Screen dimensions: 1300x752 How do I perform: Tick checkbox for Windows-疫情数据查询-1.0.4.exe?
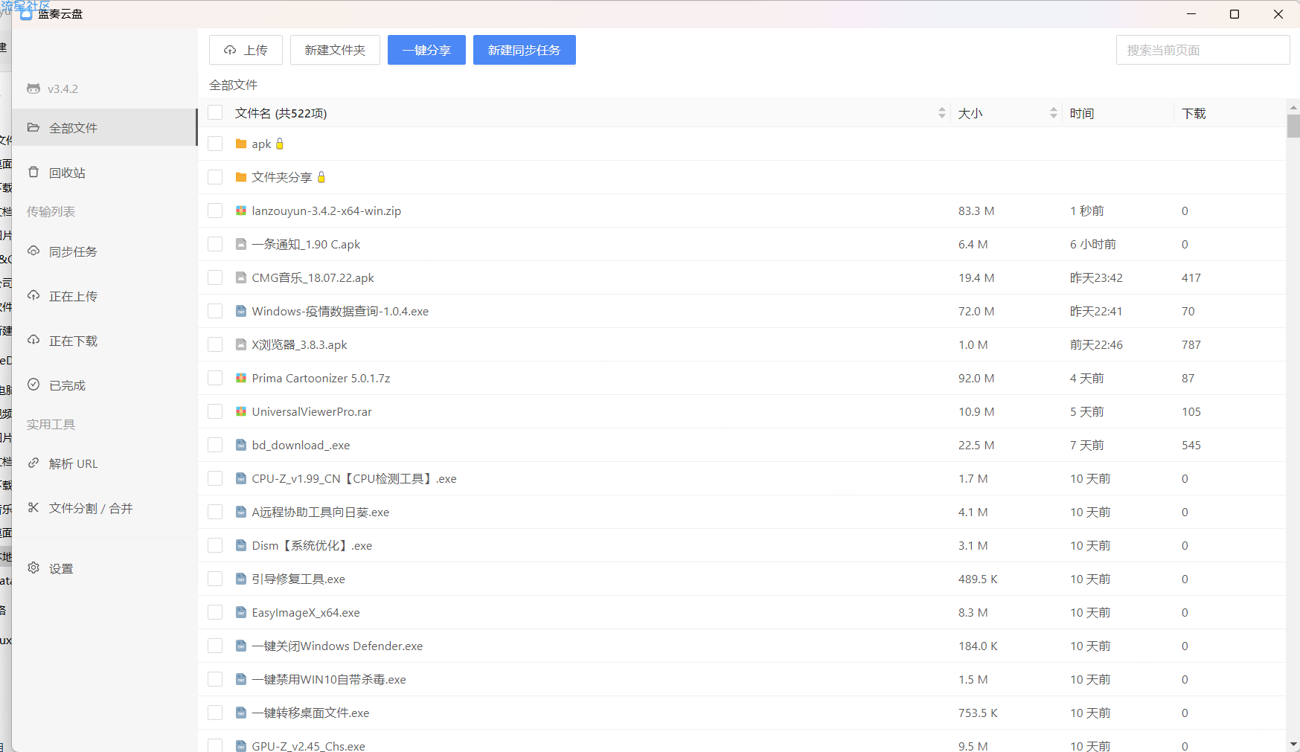pos(215,311)
